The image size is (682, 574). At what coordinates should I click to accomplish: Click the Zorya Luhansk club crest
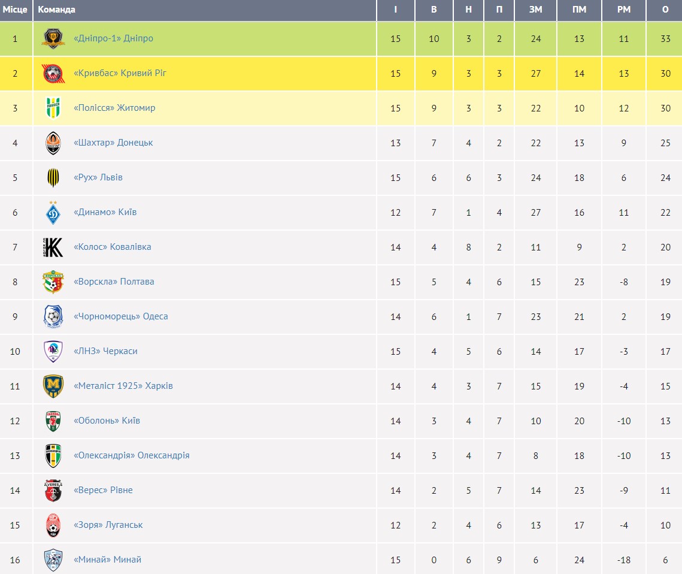[x=53, y=525]
